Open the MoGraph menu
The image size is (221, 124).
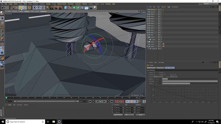(x=70, y=4)
